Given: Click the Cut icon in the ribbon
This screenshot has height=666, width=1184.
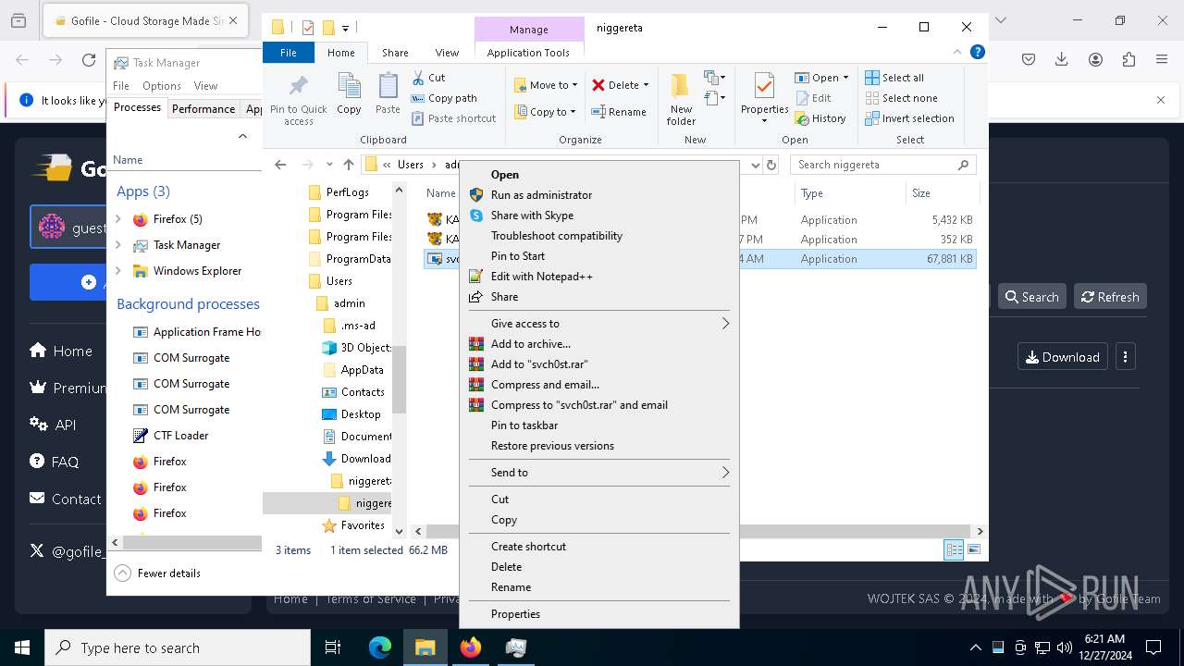Looking at the screenshot, I should pyautogui.click(x=418, y=78).
